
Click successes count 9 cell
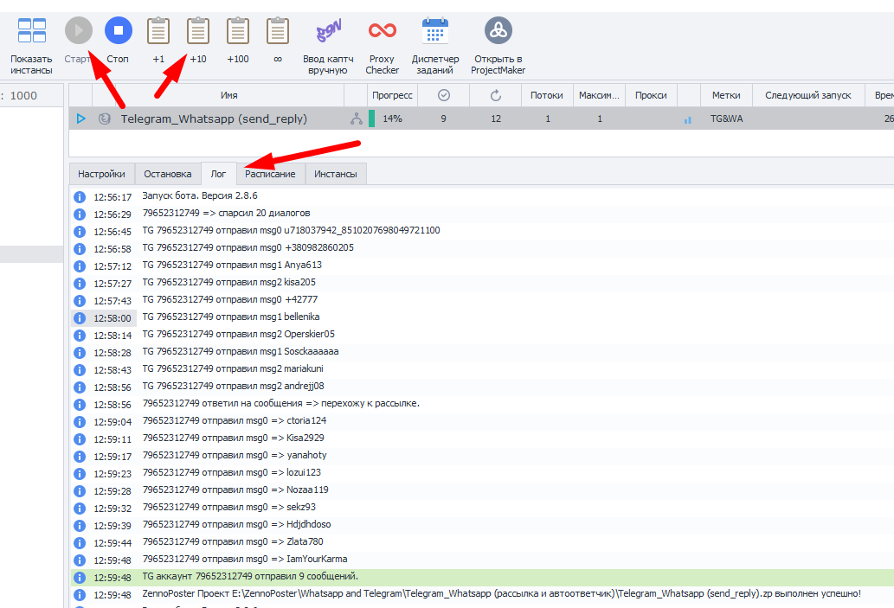pos(444,118)
